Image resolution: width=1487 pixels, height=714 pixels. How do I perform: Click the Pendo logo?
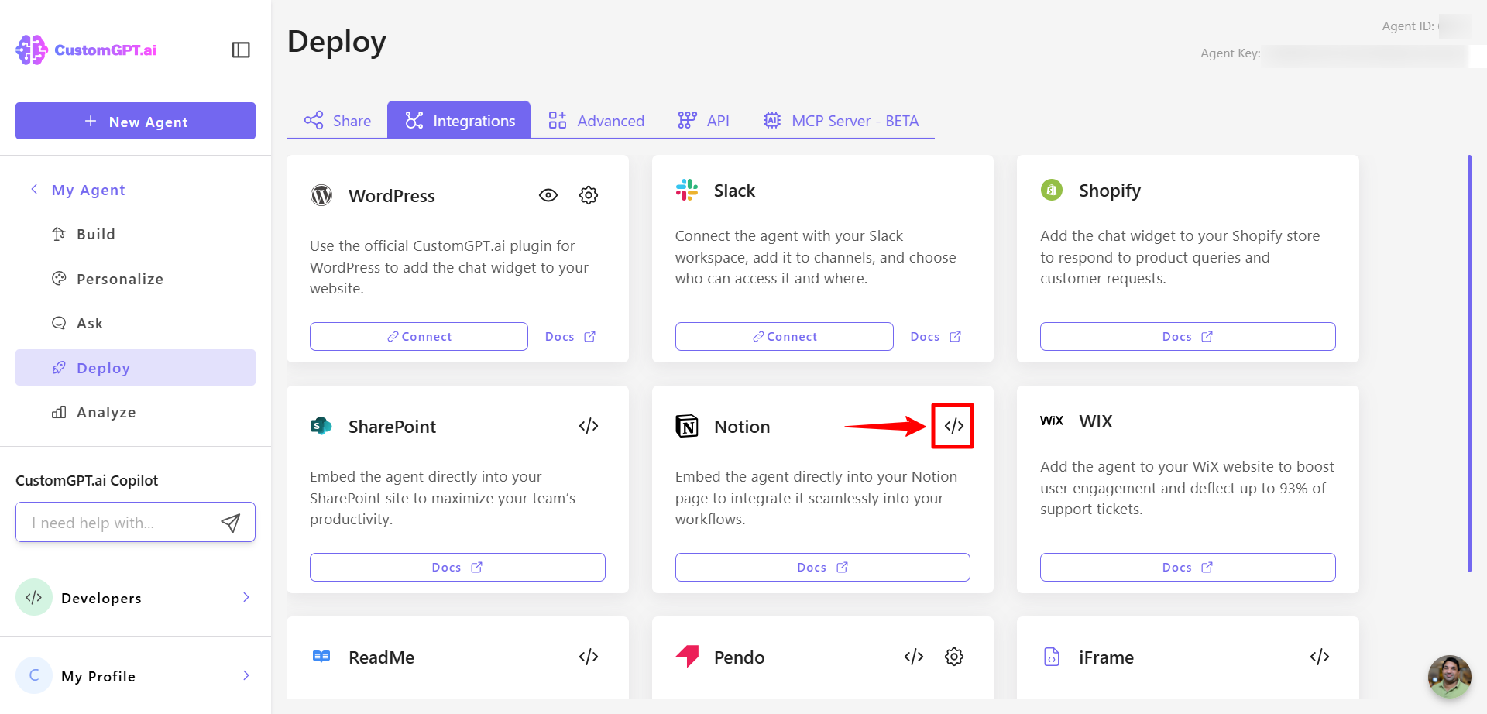(x=687, y=656)
